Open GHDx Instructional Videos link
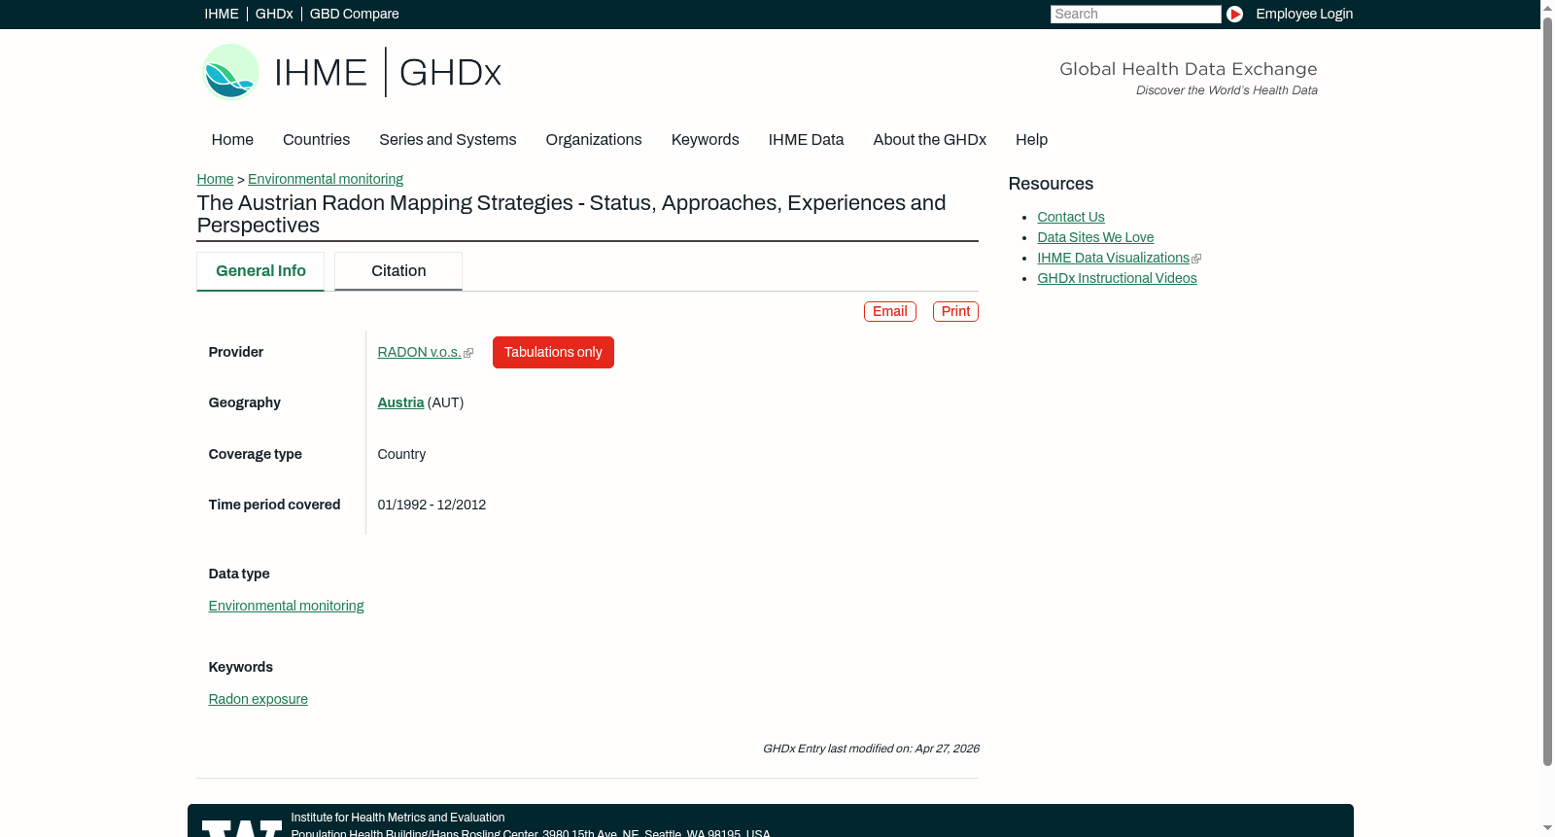The width and height of the screenshot is (1555, 837). pos(1117,278)
